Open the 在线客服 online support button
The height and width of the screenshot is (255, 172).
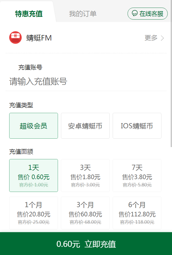click(x=148, y=14)
